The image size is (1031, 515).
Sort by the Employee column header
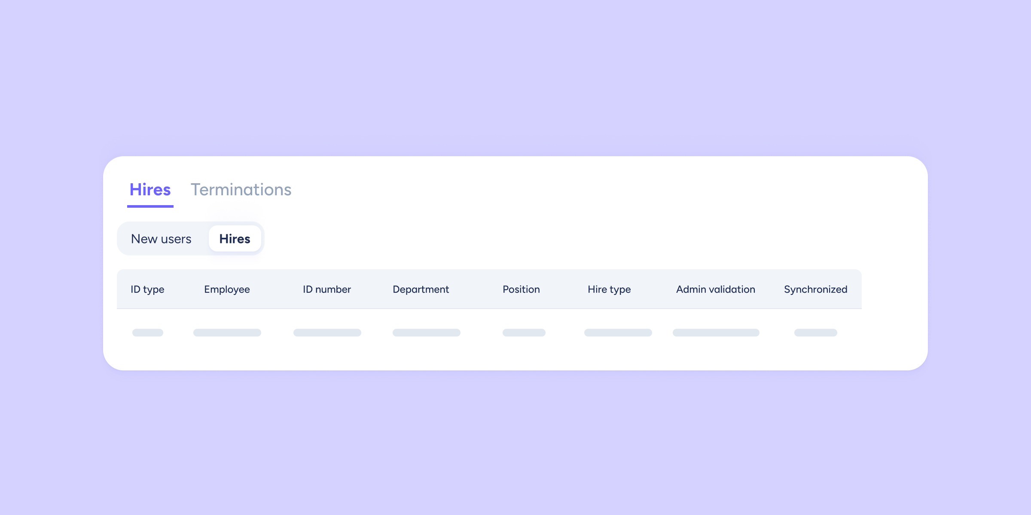click(227, 290)
